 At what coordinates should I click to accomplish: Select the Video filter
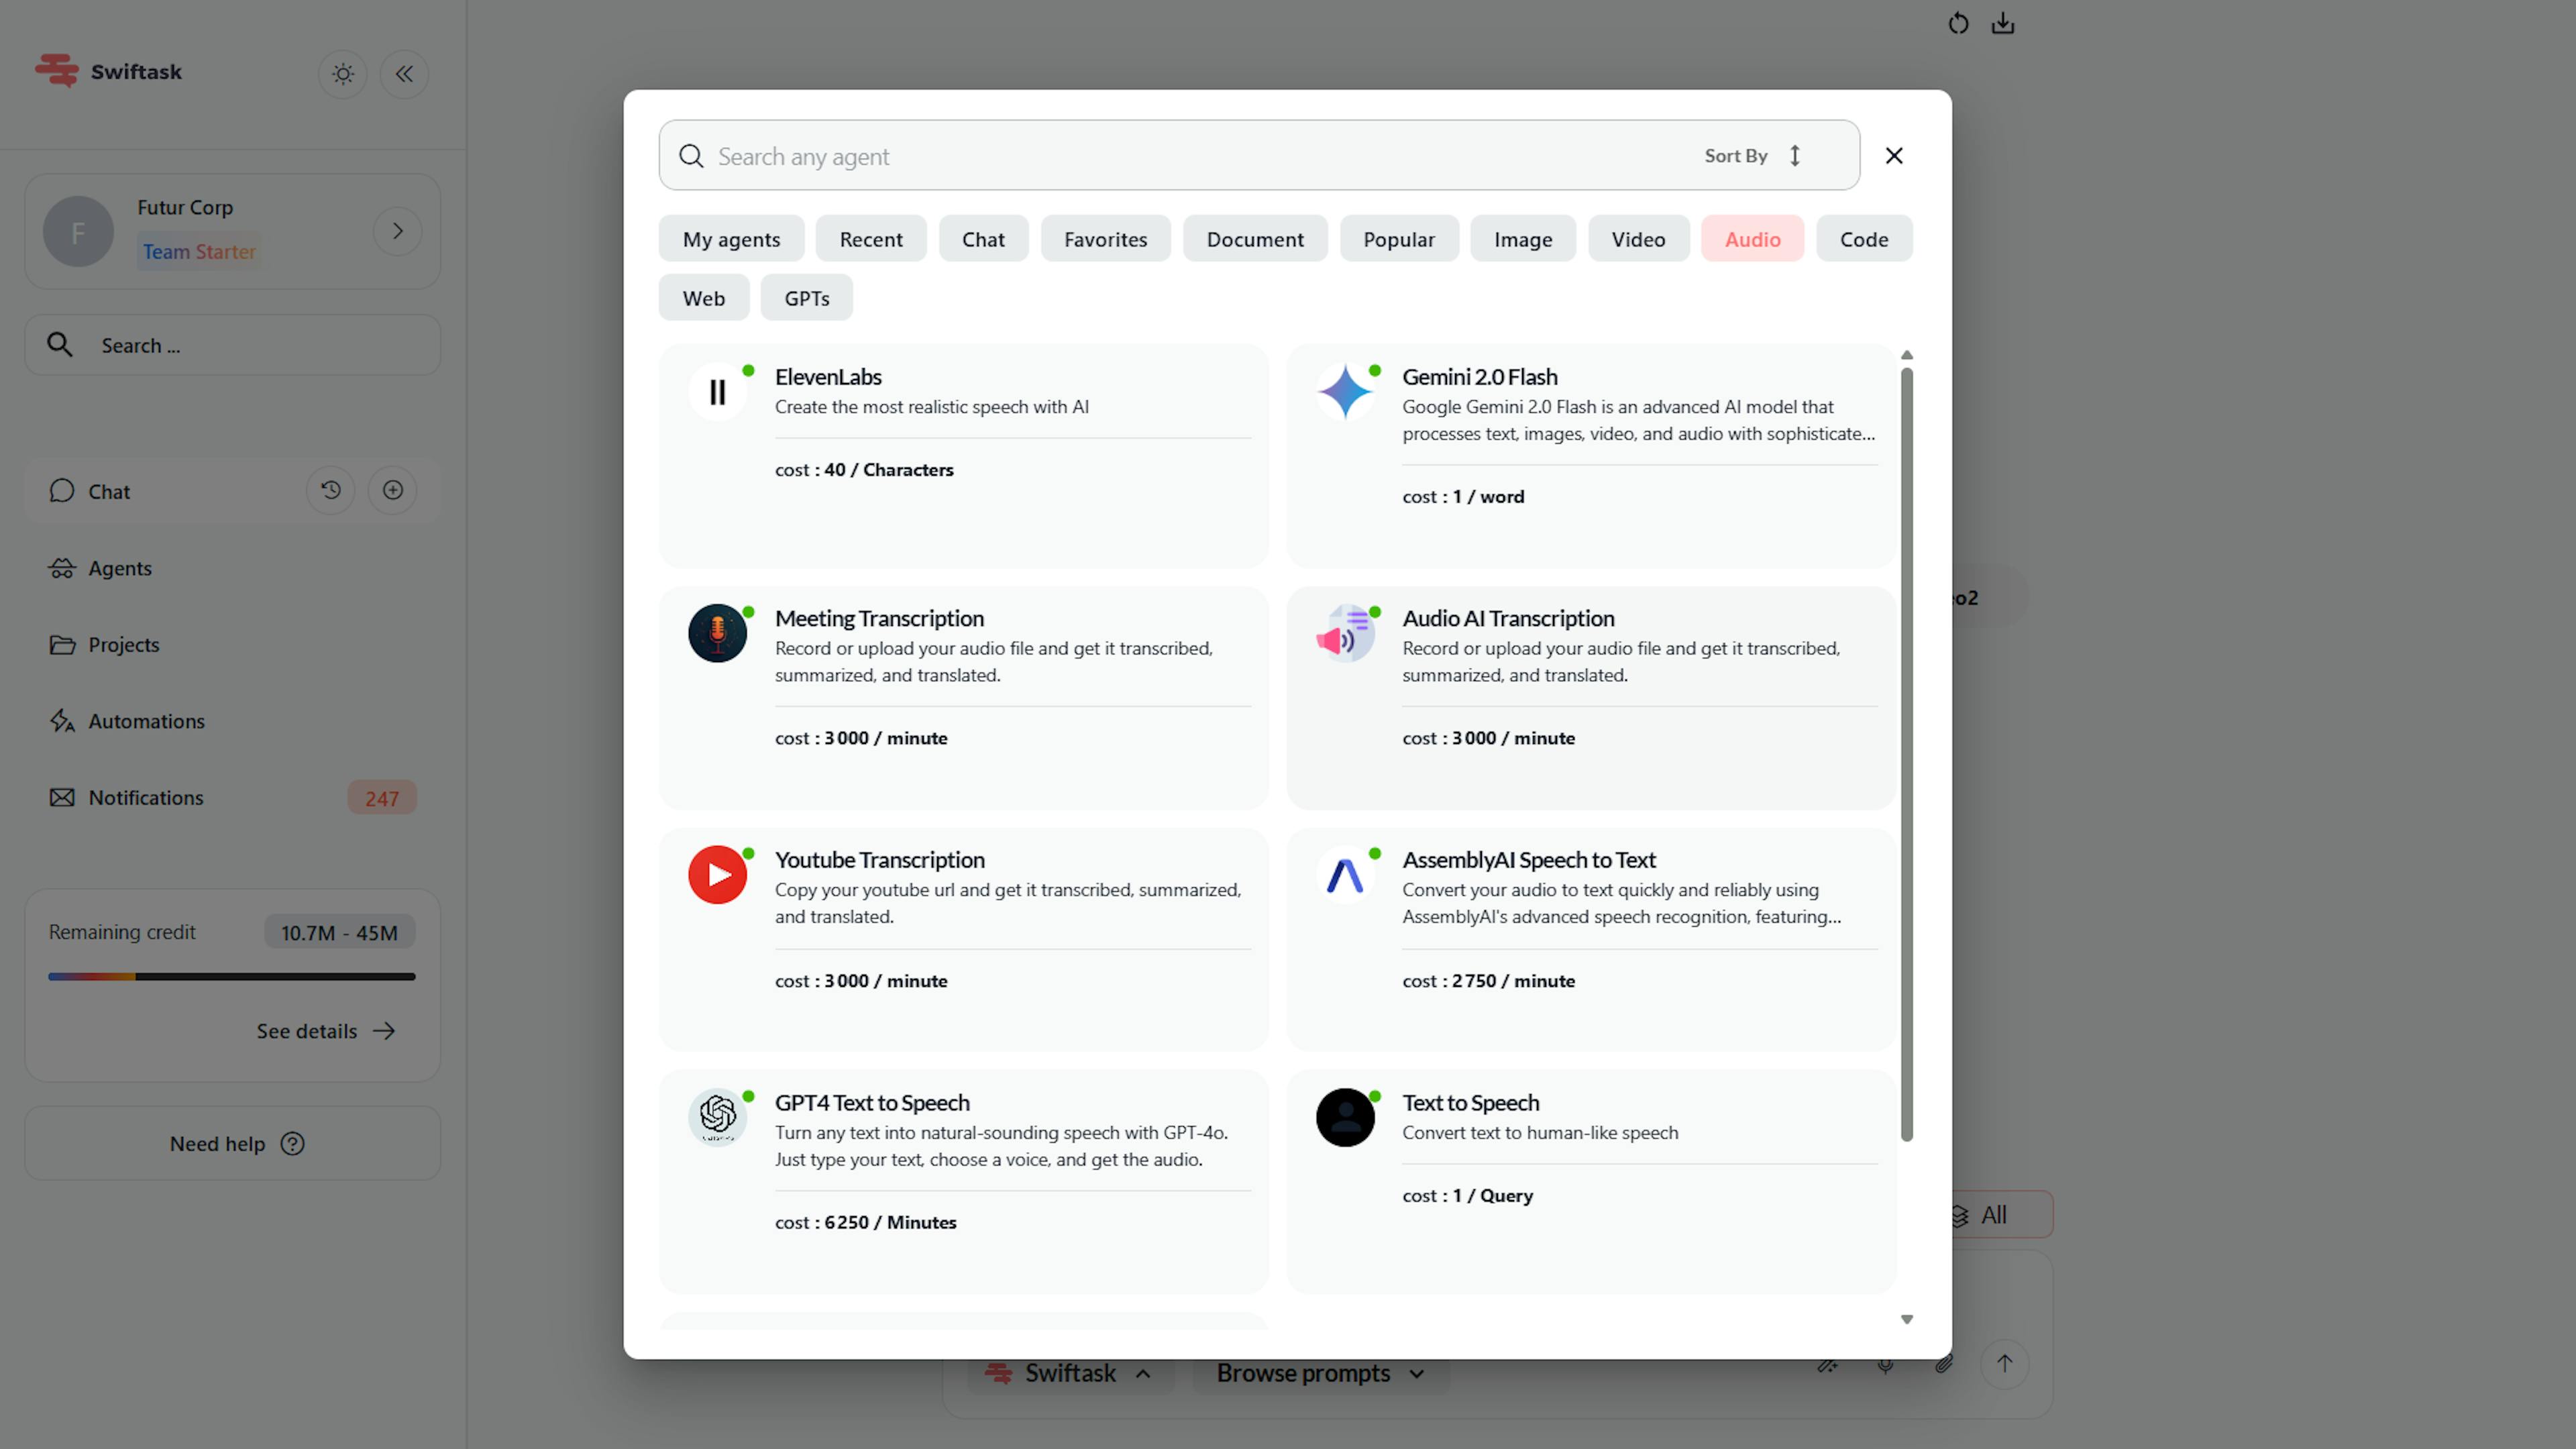tap(1638, 239)
